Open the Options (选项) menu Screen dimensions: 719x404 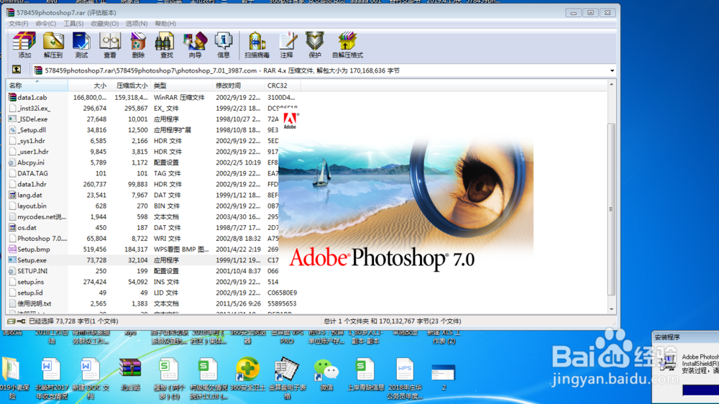click(x=137, y=24)
